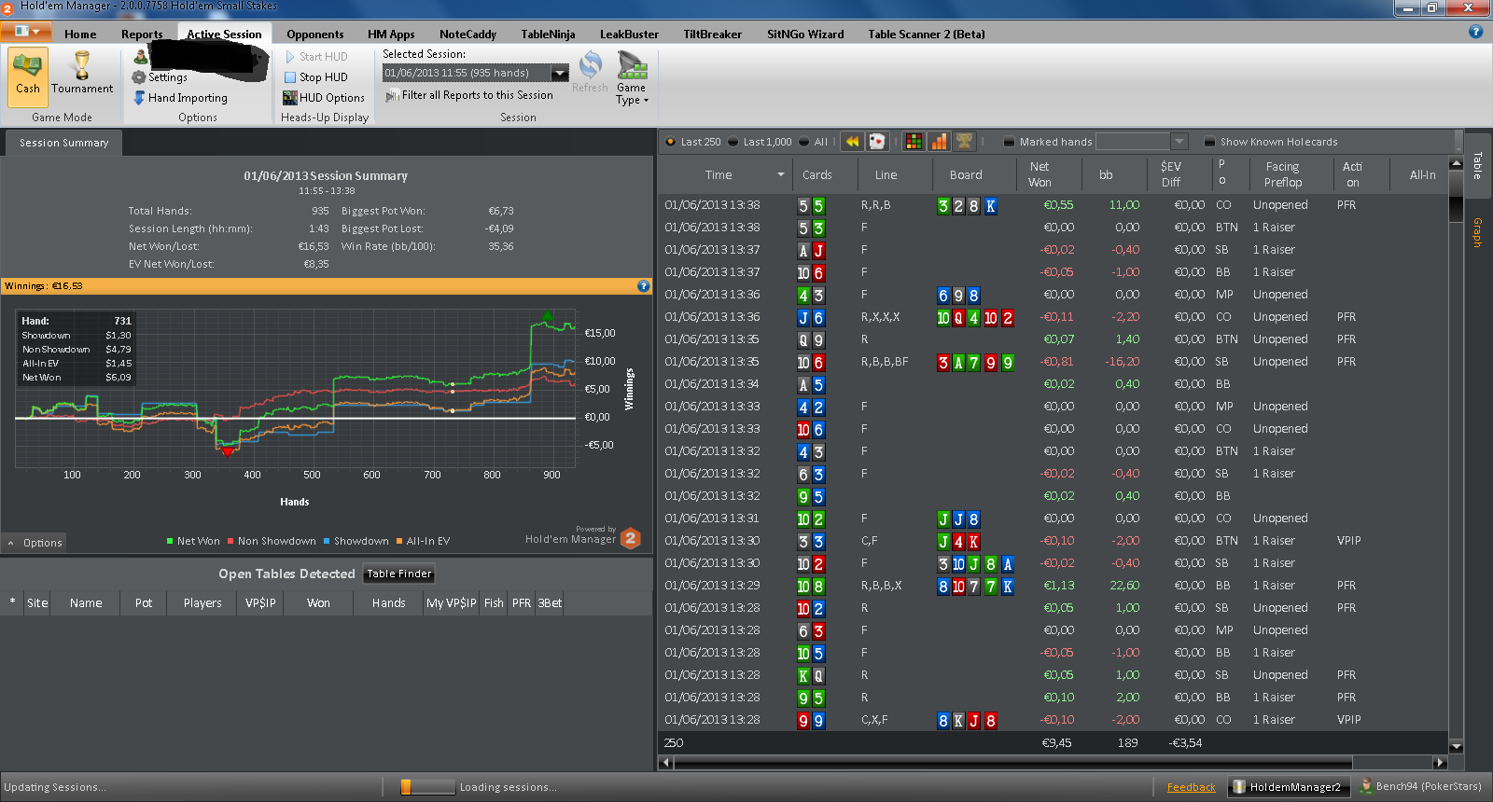Screen dimensions: 1493x802
Task: Open the Opponents ribbon tab
Action: tap(315, 35)
